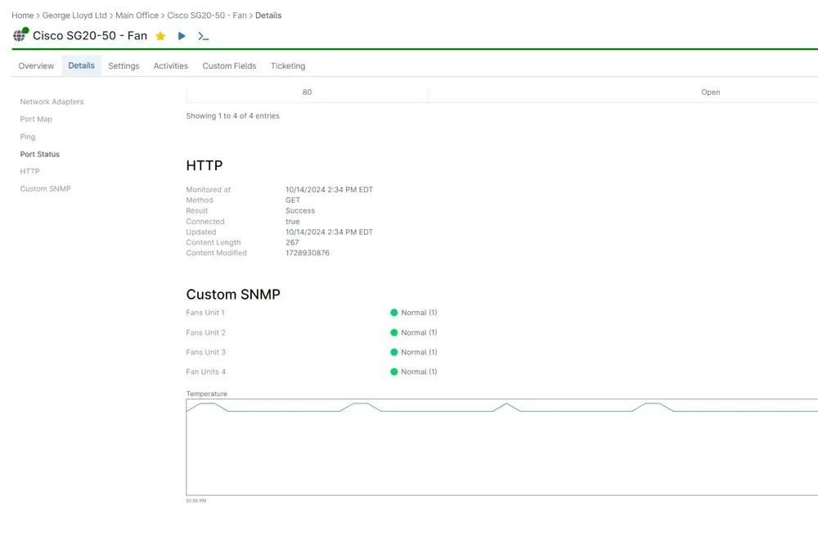Click the Open status cell

[x=711, y=92]
